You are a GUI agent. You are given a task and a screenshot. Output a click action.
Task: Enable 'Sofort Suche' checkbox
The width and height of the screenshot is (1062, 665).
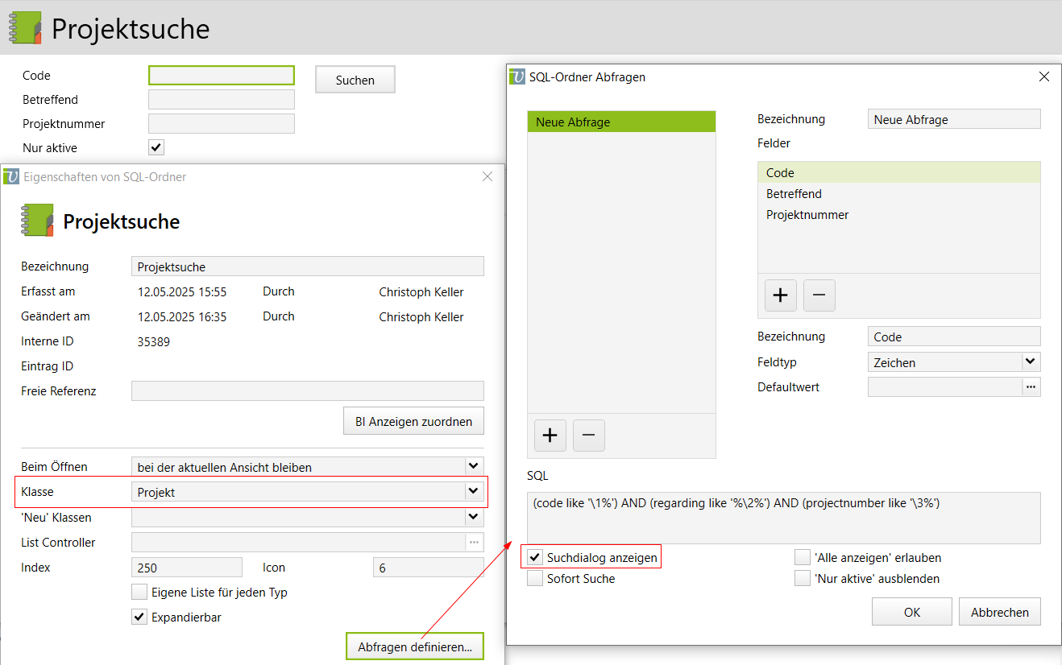(x=535, y=578)
